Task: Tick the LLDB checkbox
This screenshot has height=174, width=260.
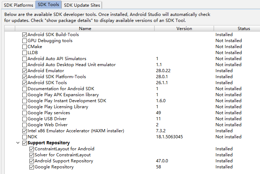Action: click(24, 53)
